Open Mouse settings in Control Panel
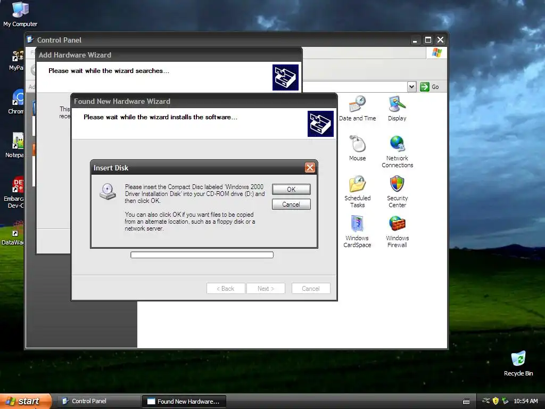545x409 pixels. pyautogui.click(x=357, y=149)
